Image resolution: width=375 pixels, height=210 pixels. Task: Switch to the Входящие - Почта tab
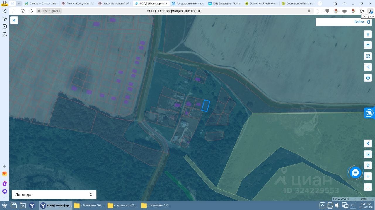224,3
